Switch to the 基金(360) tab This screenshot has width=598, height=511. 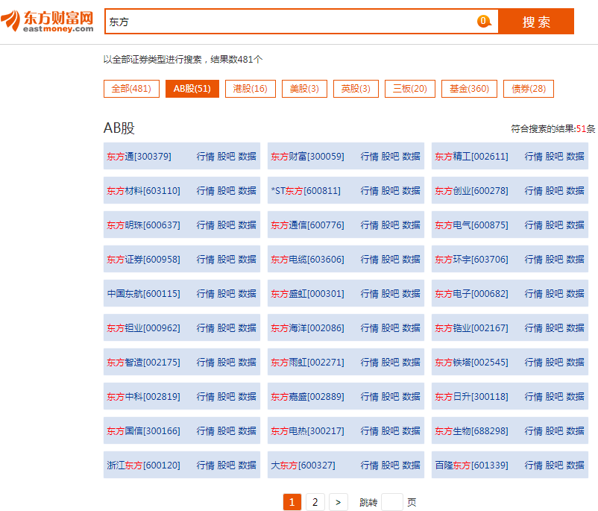pyautogui.click(x=469, y=89)
